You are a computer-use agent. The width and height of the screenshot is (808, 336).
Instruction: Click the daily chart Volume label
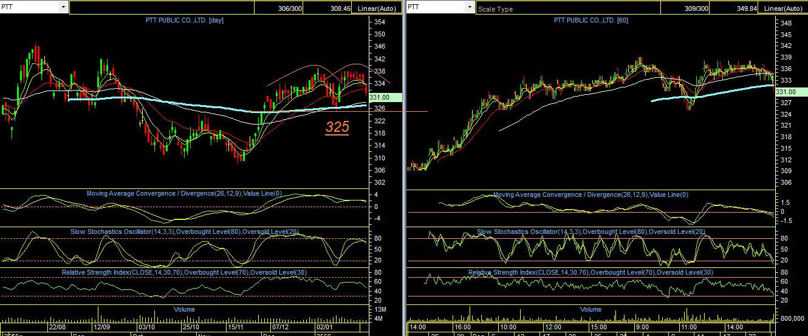tap(184, 309)
